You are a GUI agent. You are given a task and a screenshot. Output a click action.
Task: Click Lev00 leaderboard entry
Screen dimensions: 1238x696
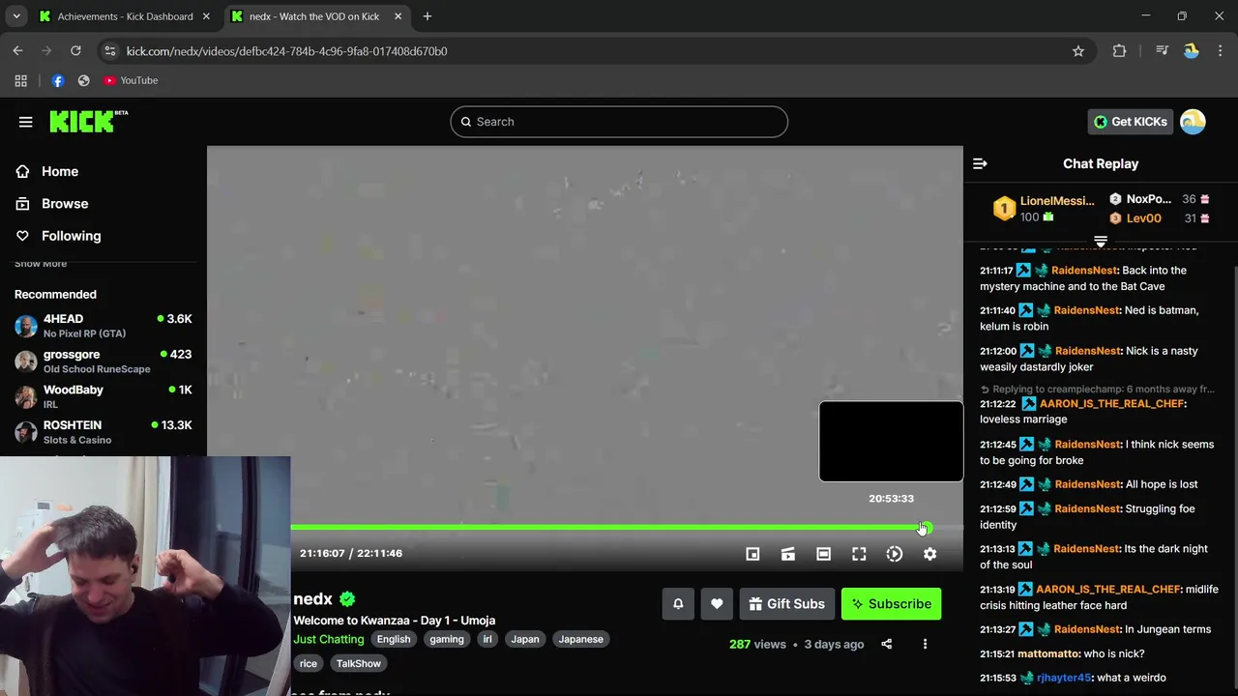tap(1159, 218)
